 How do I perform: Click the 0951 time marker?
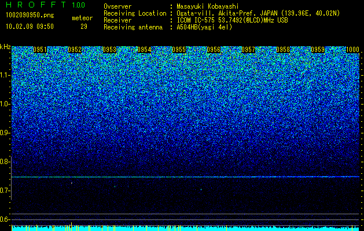click(x=40, y=50)
